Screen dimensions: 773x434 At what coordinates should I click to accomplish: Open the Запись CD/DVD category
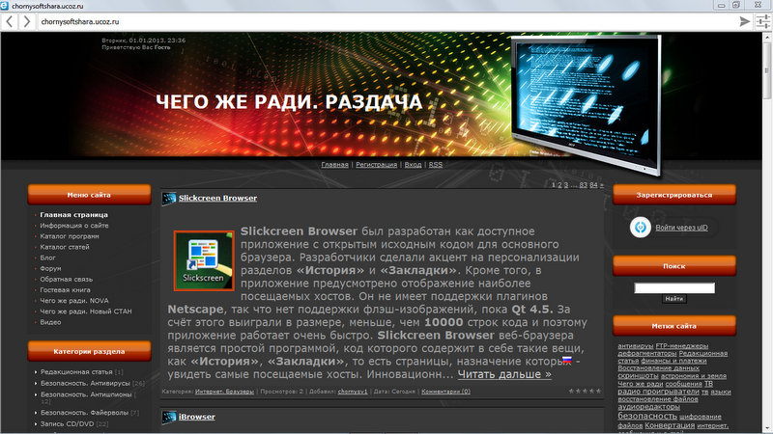pos(67,423)
